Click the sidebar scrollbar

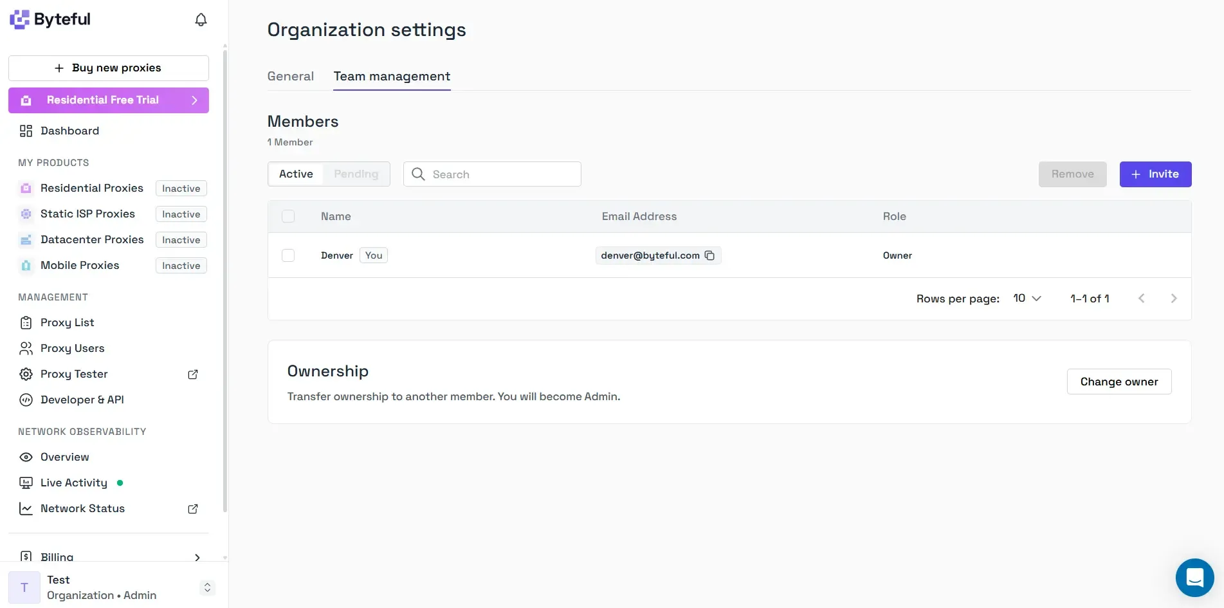point(225,280)
